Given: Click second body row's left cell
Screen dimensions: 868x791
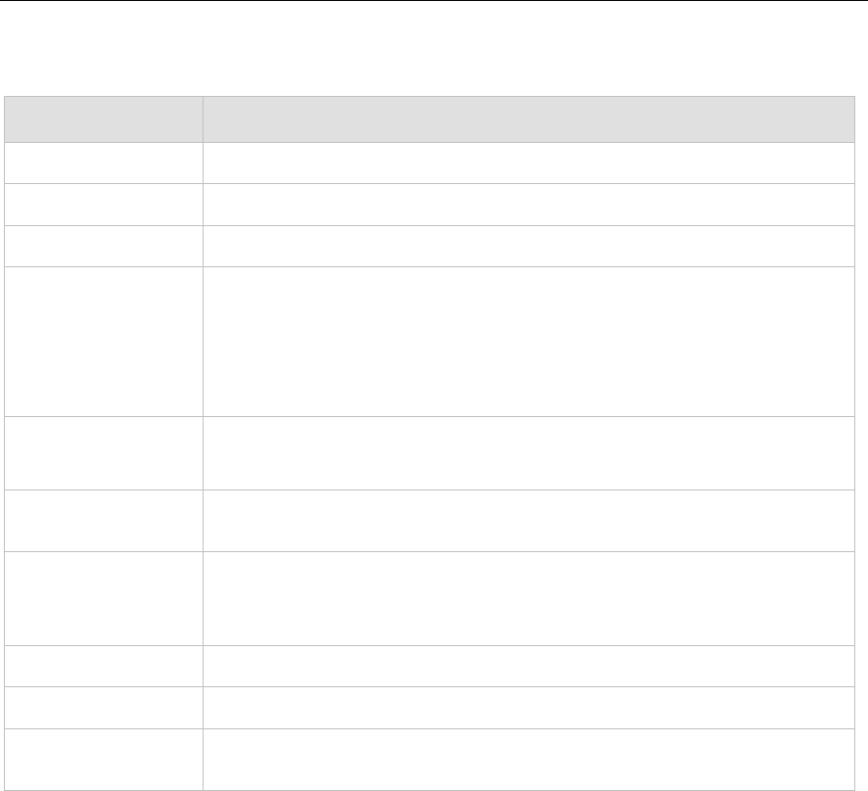Looking at the screenshot, I should 103,204.
